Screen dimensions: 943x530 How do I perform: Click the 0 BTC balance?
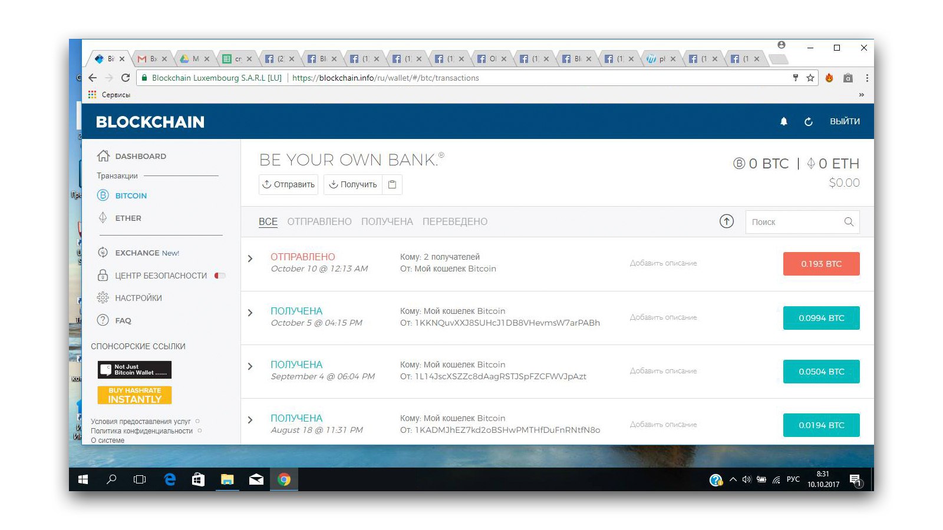coord(761,164)
